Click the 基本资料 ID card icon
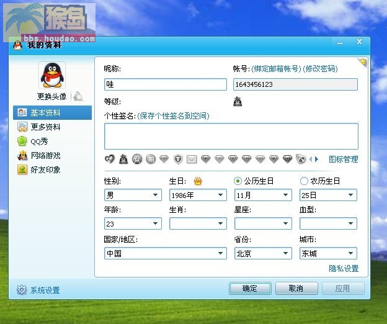Image resolution: width=387 pixels, height=324 pixels. click(x=22, y=112)
